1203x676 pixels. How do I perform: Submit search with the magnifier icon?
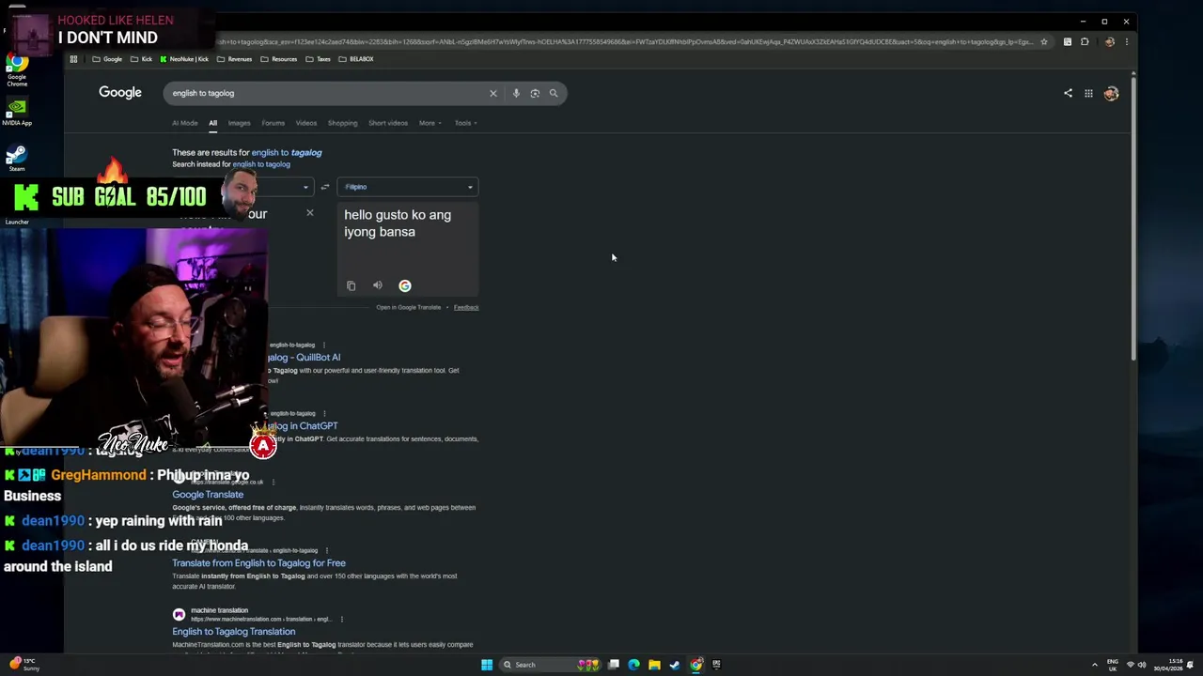pos(554,93)
